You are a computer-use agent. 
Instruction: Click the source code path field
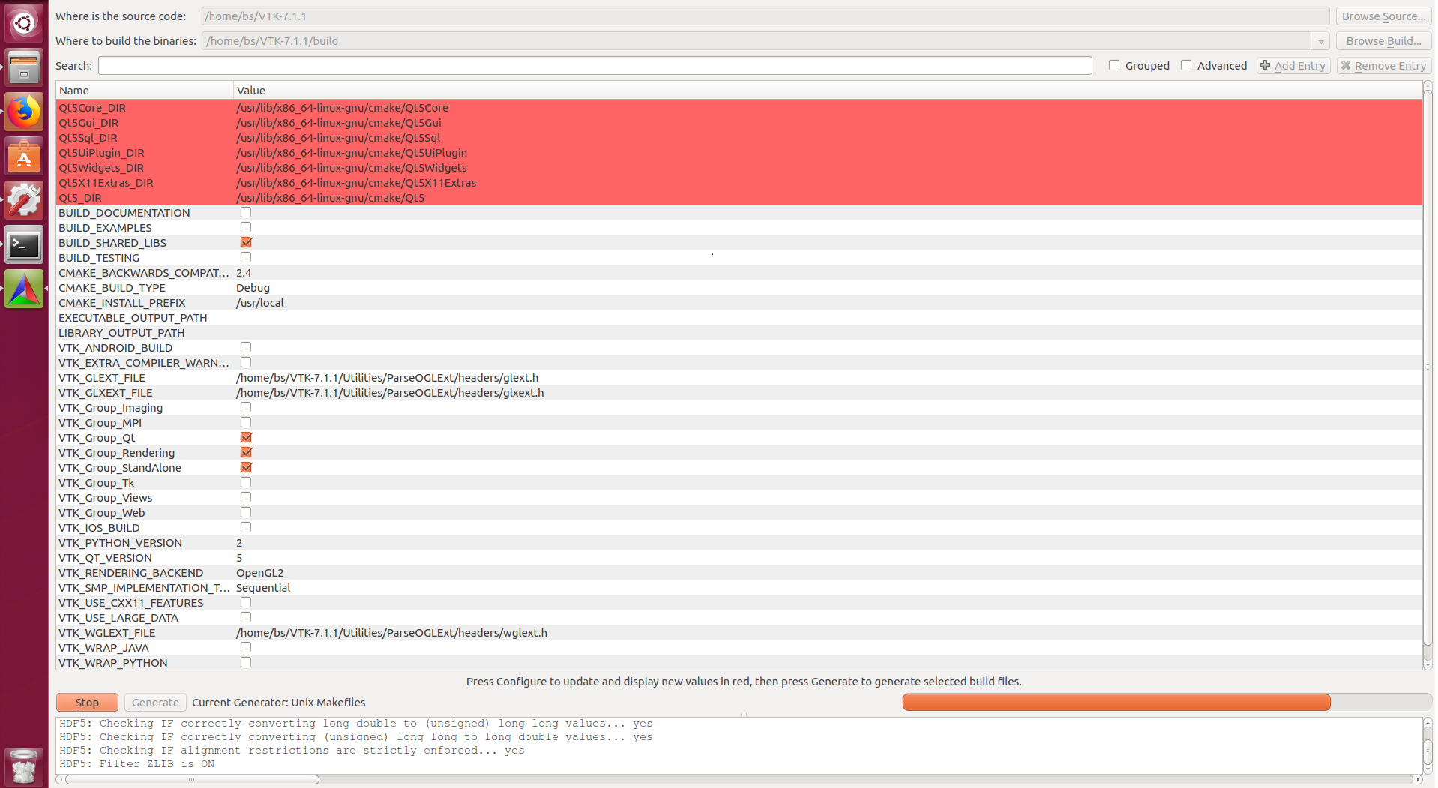pos(765,16)
